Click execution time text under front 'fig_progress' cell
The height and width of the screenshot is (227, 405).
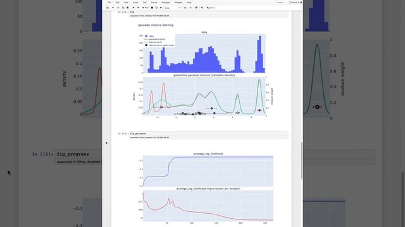pos(149,137)
